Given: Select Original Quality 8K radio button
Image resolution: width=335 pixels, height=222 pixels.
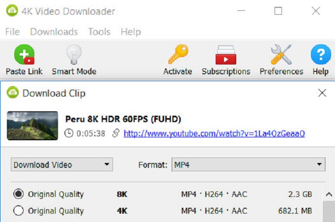Looking at the screenshot, I should pos(18,194).
